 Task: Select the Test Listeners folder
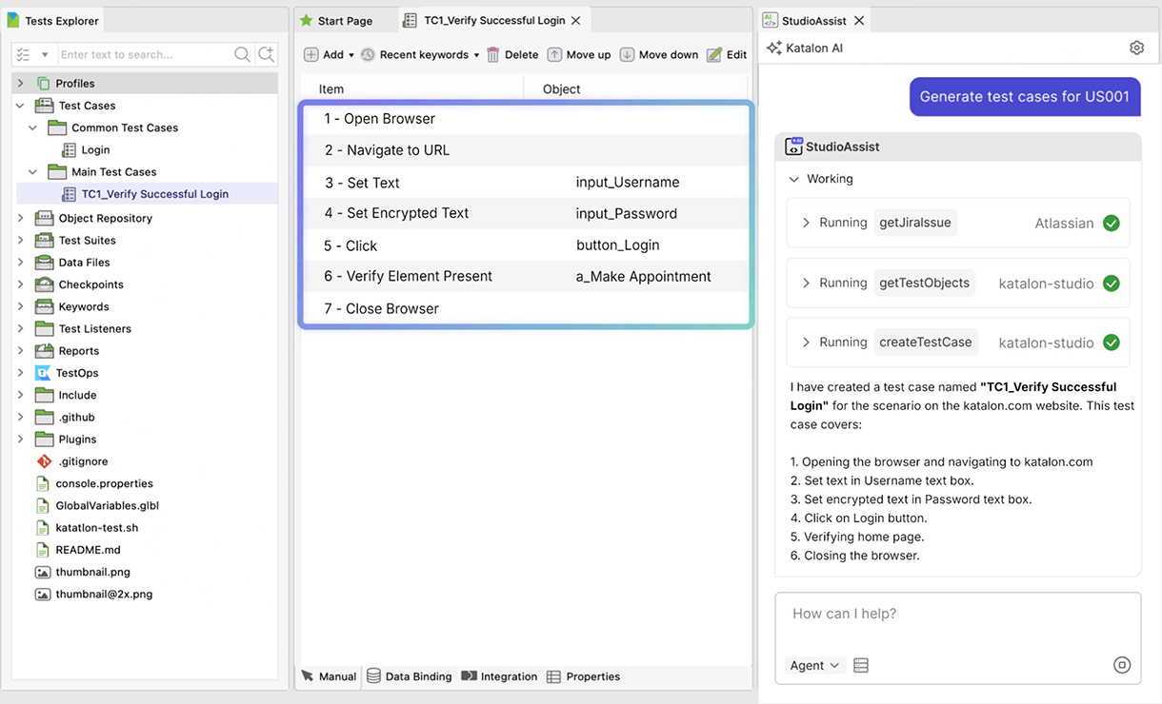click(95, 329)
